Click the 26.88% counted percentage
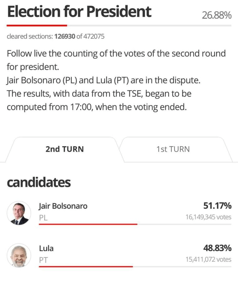This screenshot has width=238, height=281. tap(217, 15)
